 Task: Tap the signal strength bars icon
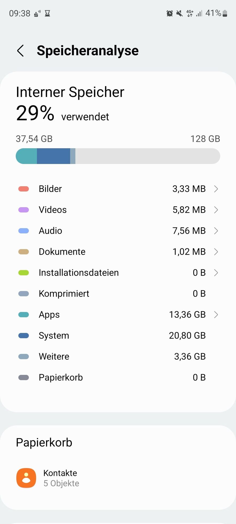[x=199, y=13]
